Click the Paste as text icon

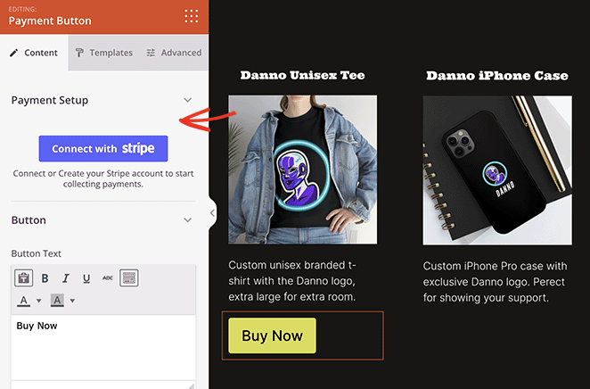tap(24, 278)
